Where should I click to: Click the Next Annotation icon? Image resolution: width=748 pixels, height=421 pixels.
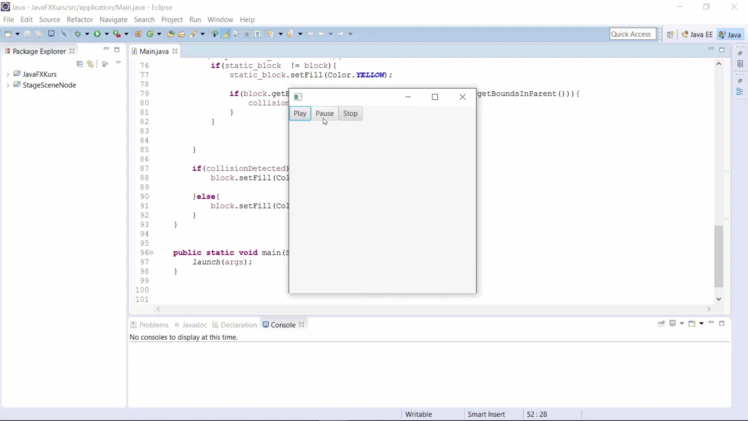click(270, 34)
